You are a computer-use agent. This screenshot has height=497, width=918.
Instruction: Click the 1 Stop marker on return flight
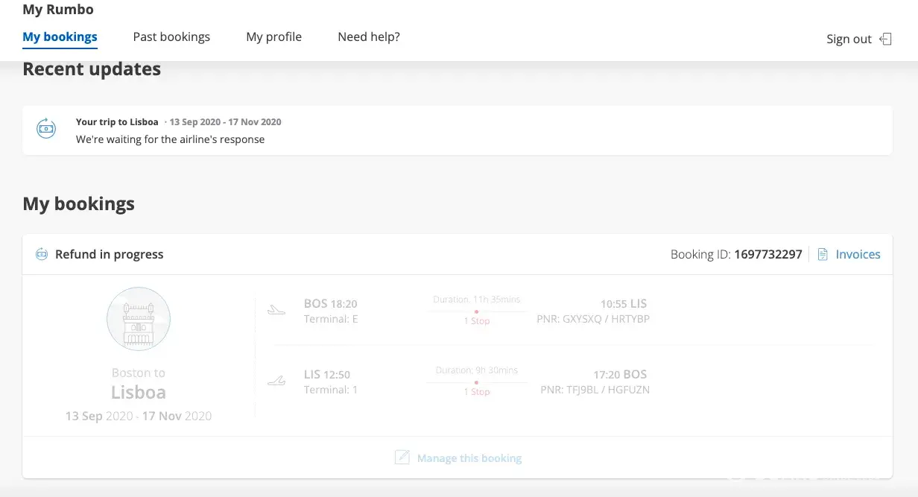click(x=476, y=391)
